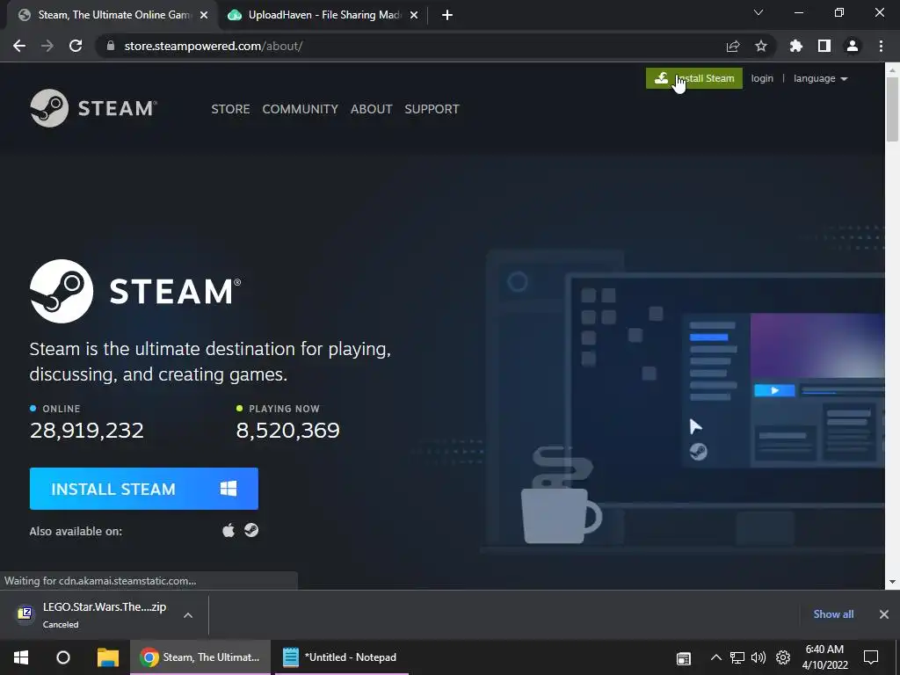Expand download options for the LEGO zip
The height and width of the screenshot is (675, 900).
coord(188,614)
